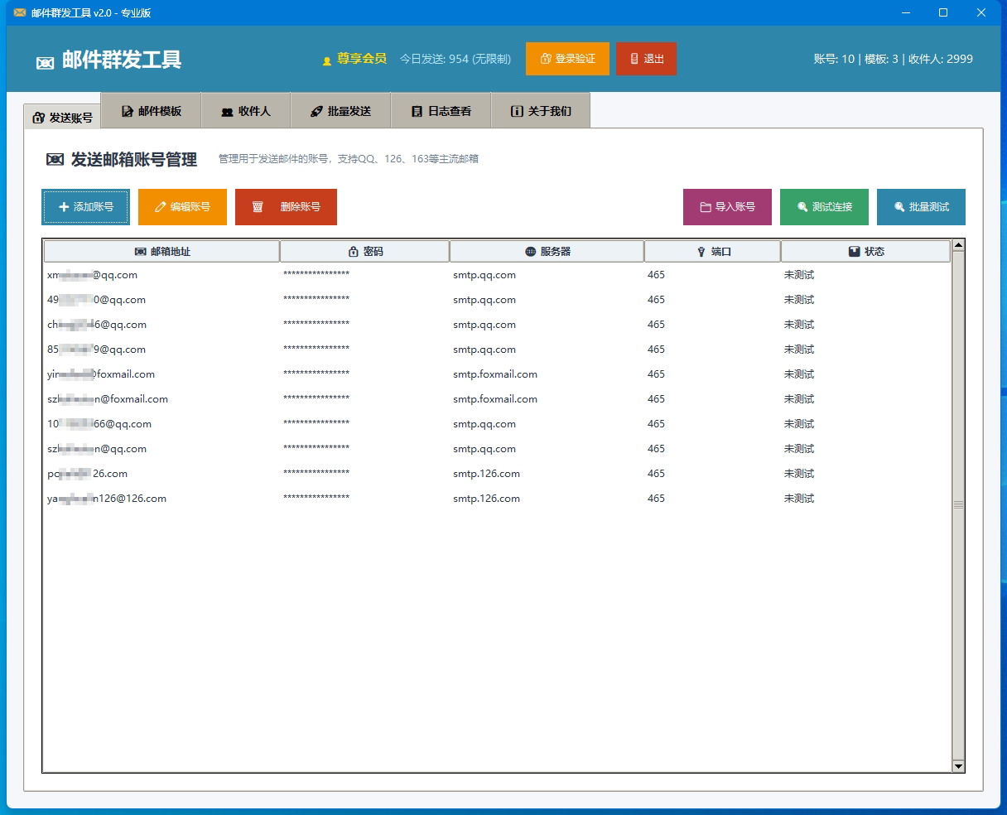
Task: Select the account row ending 66@qq.com
Action: point(497,424)
